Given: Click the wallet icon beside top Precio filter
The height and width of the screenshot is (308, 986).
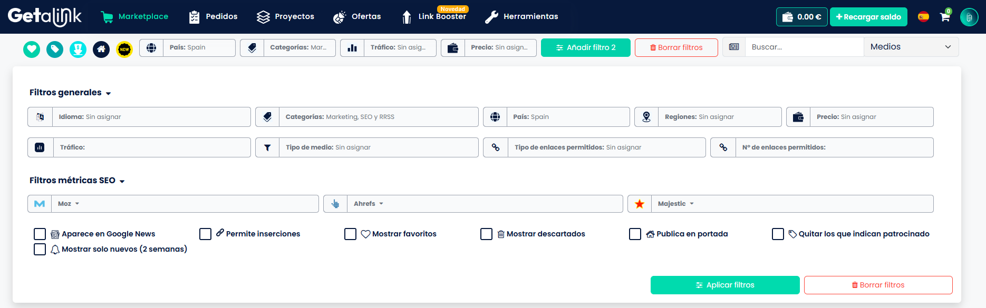Looking at the screenshot, I should (453, 48).
